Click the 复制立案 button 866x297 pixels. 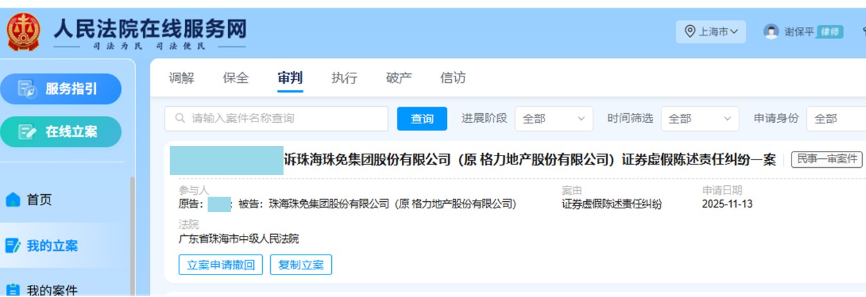click(x=301, y=265)
